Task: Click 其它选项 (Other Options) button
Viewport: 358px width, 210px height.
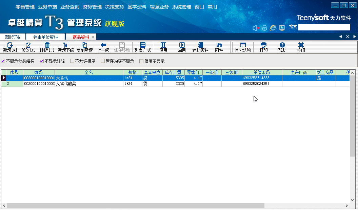Action: tap(244, 47)
